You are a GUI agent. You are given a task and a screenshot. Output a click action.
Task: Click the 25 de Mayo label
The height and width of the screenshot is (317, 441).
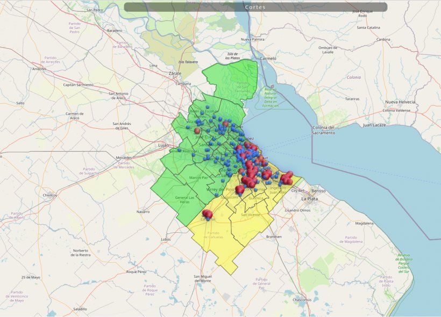(x=31, y=277)
